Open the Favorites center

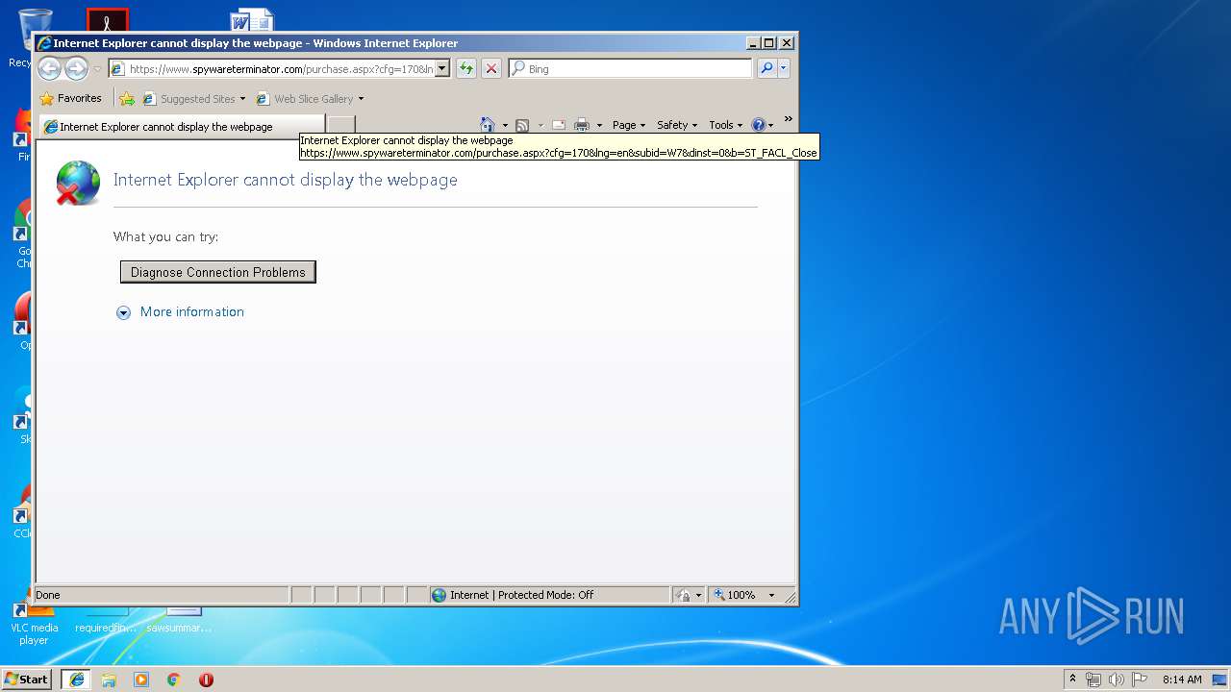[x=70, y=98]
